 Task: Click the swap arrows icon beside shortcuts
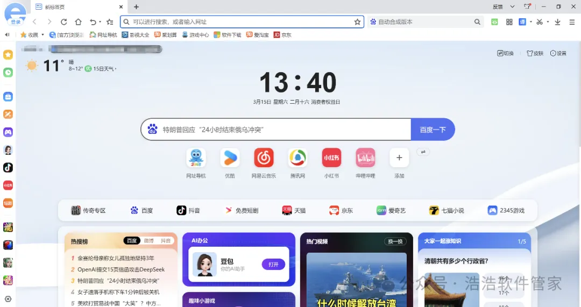(x=423, y=152)
